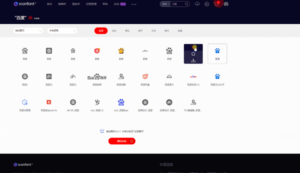Select the icon_百度-方 icon
The width and height of the screenshot is (300, 173).
97,102
